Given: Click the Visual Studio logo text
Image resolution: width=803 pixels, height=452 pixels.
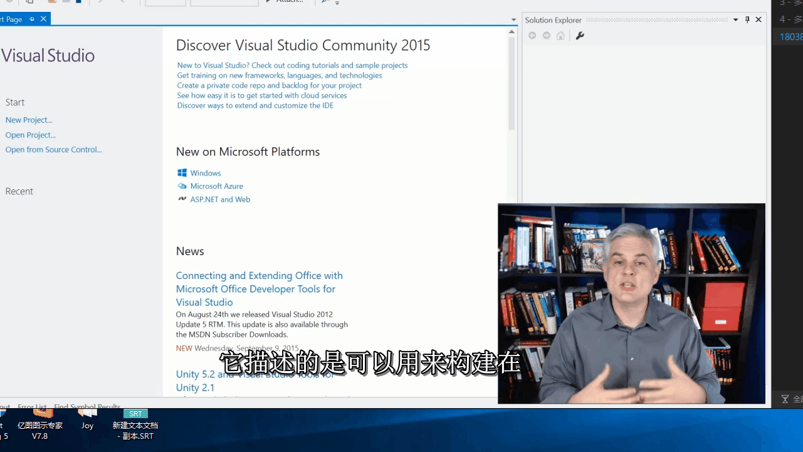Looking at the screenshot, I should (x=48, y=55).
